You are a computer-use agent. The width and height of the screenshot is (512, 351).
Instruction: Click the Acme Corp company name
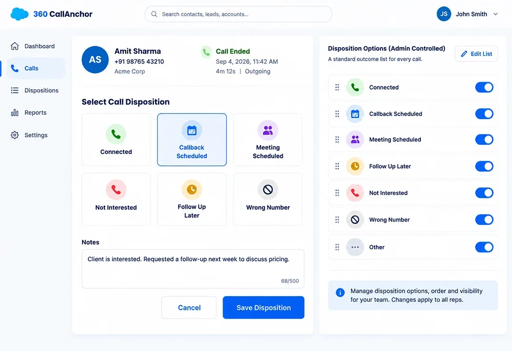point(130,71)
